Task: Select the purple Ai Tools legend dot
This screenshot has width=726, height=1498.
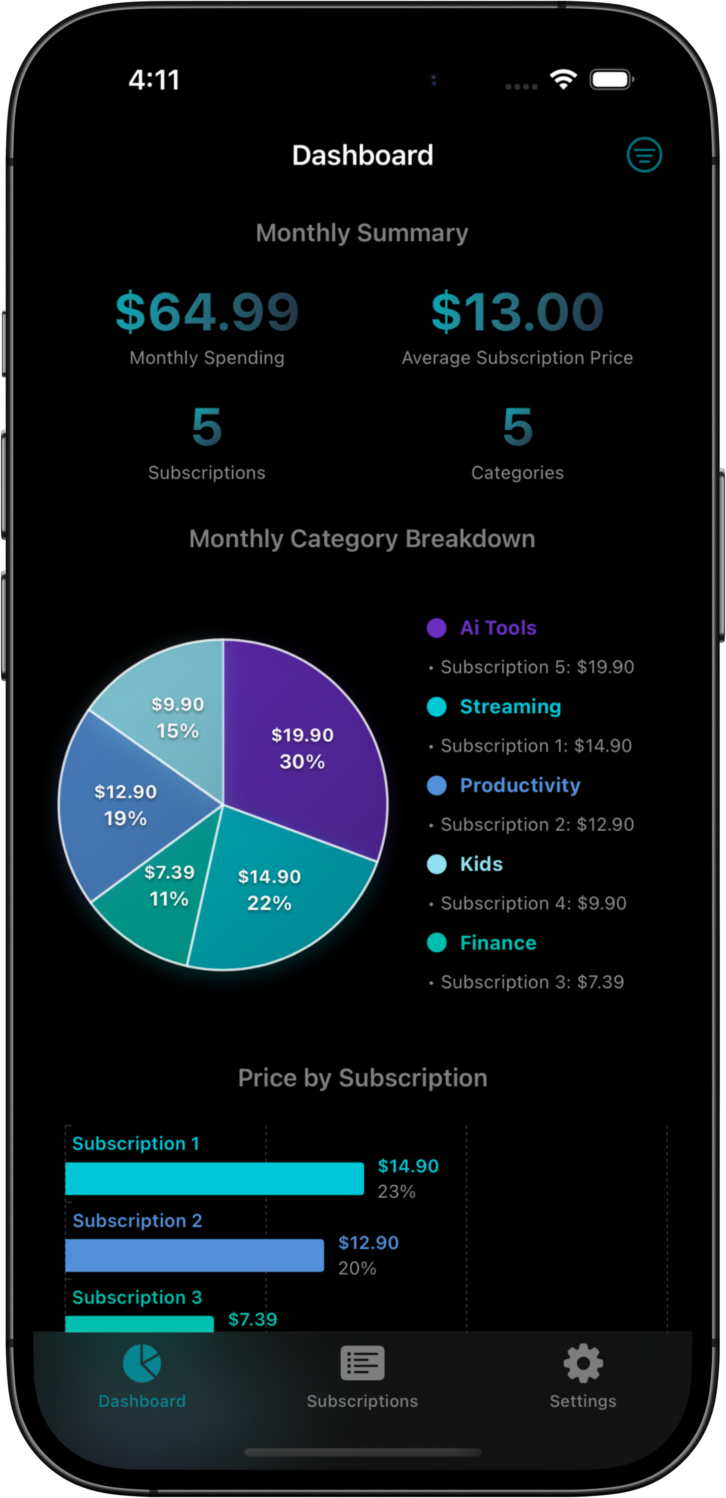Action: [x=436, y=628]
